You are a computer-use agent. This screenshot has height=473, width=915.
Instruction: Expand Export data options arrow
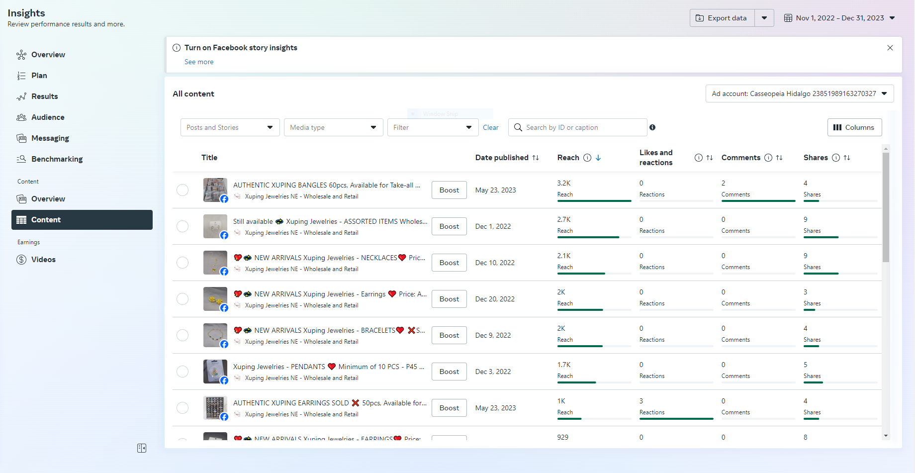[764, 18]
